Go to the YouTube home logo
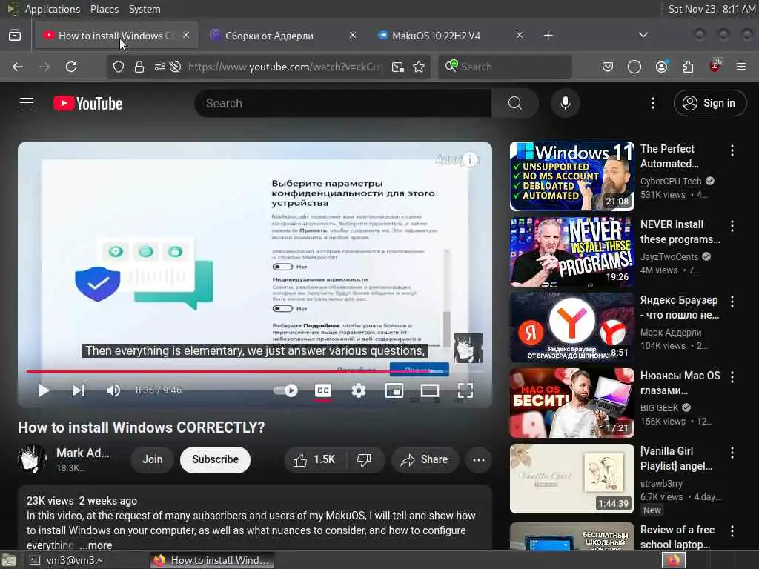Image resolution: width=759 pixels, height=569 pixels. coord(87,103)
